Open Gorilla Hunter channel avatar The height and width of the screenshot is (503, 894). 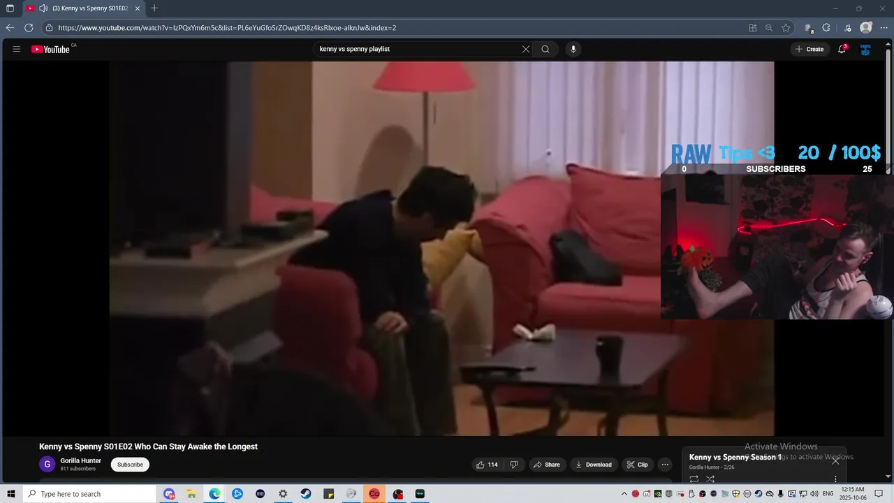tap(47, 465)
